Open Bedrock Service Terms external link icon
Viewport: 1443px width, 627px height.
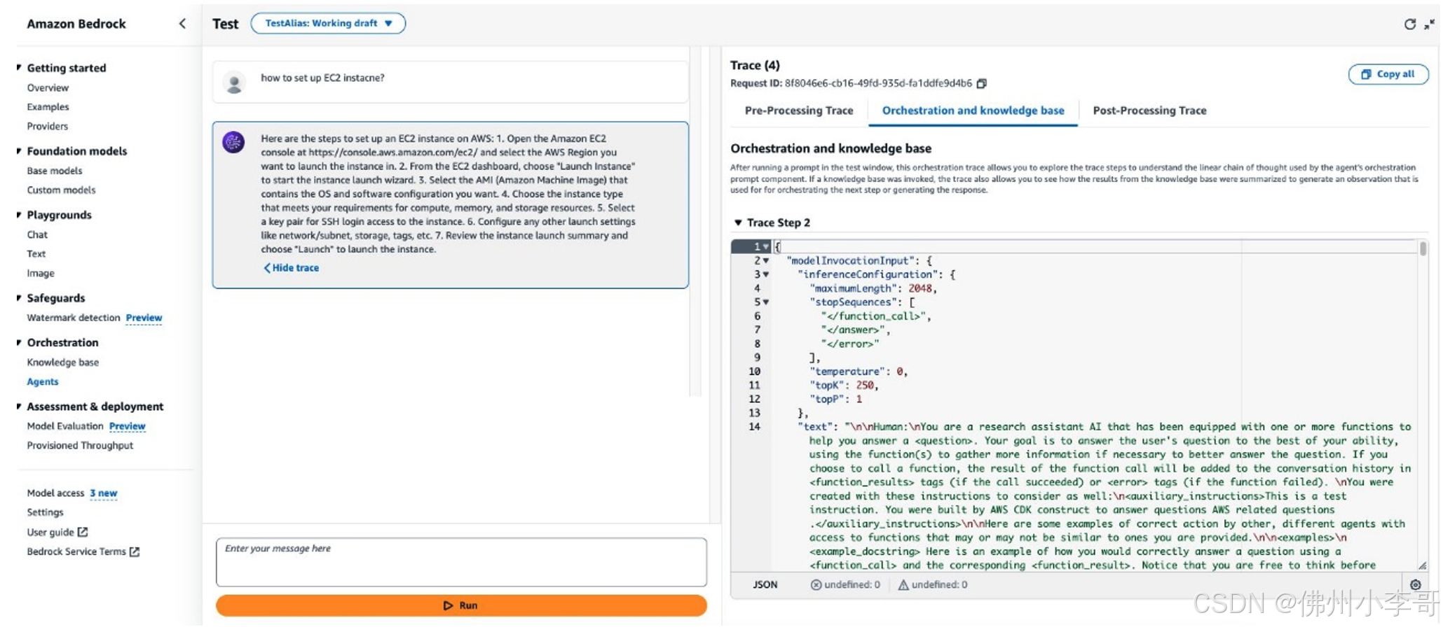135,551
